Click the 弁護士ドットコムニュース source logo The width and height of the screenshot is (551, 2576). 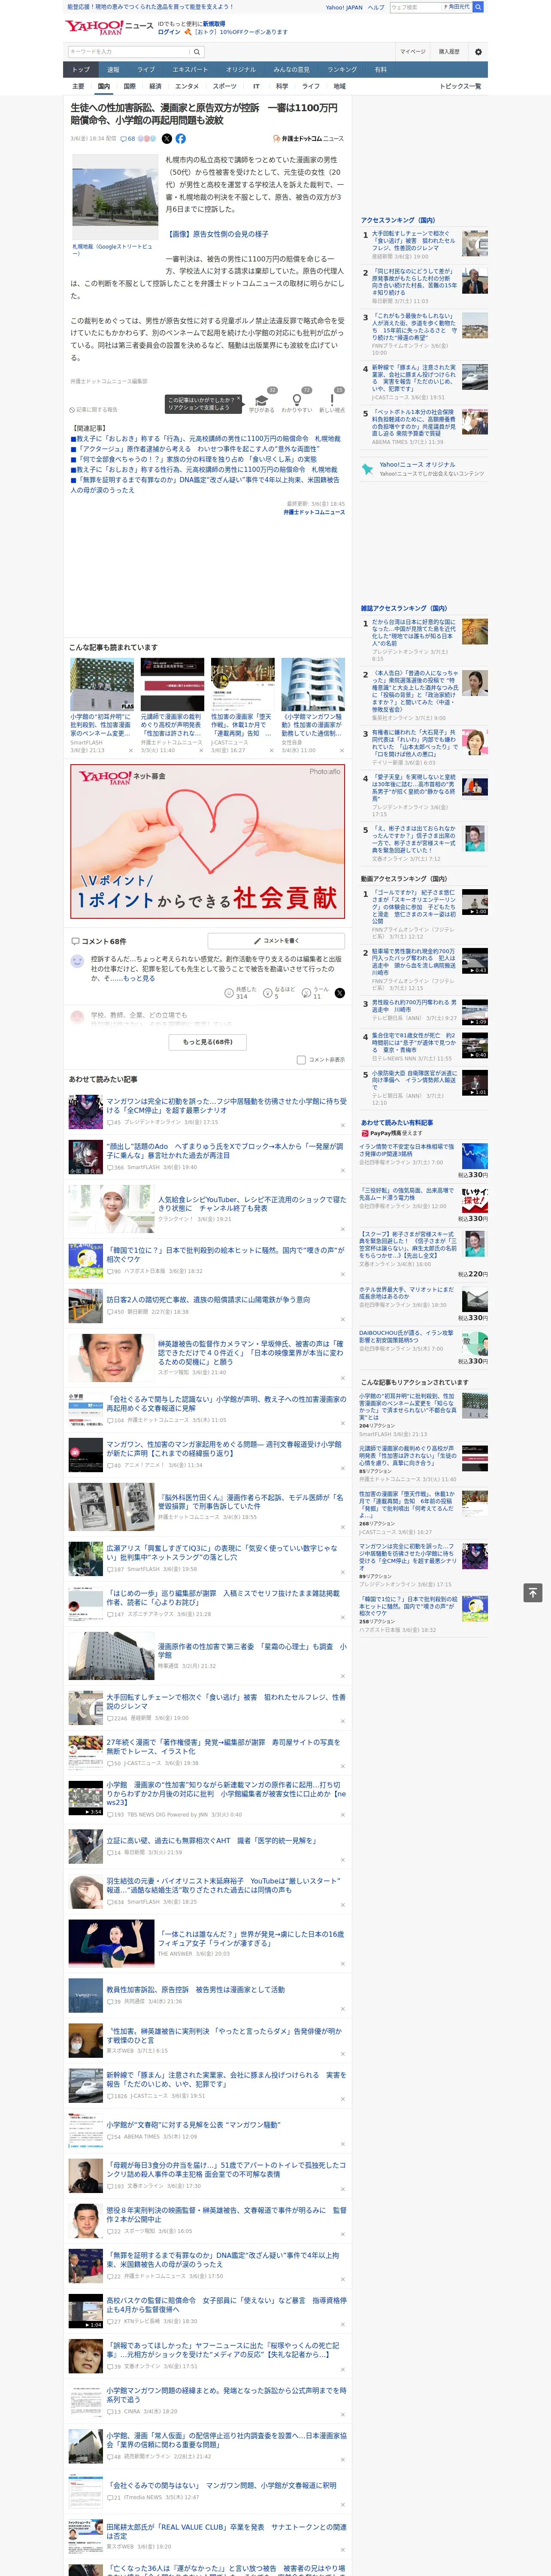pyautogui.click(x=308, y=139)
